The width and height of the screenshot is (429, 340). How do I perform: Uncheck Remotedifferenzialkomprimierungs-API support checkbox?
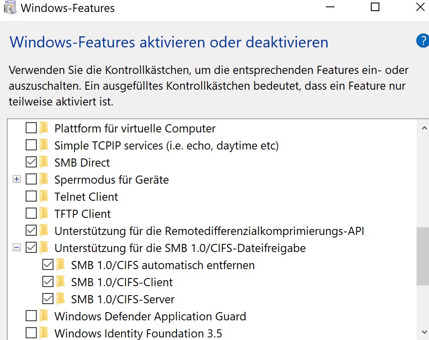point(31,230)
